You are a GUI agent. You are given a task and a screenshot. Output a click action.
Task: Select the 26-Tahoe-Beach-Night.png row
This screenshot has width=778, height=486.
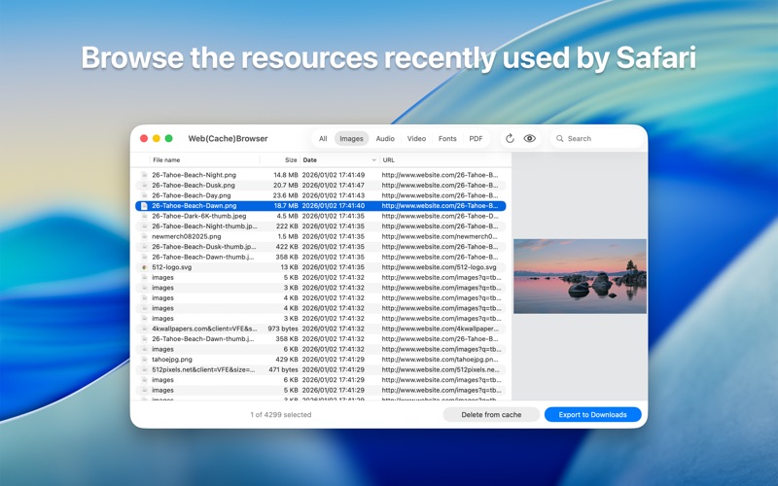tap(321, 175)
